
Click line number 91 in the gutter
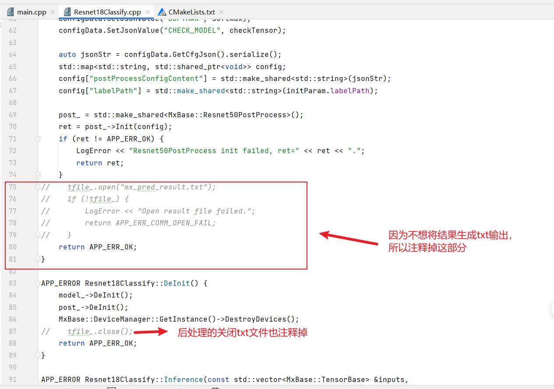12,379
